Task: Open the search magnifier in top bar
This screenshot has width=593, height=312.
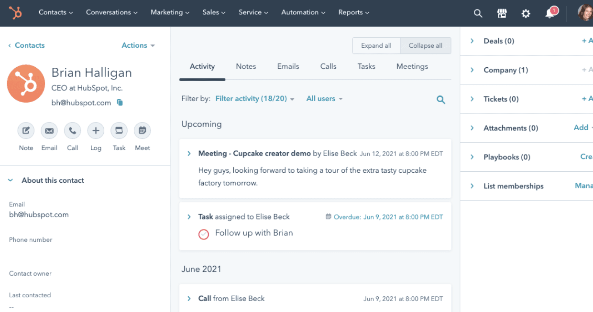Action: 478,13
